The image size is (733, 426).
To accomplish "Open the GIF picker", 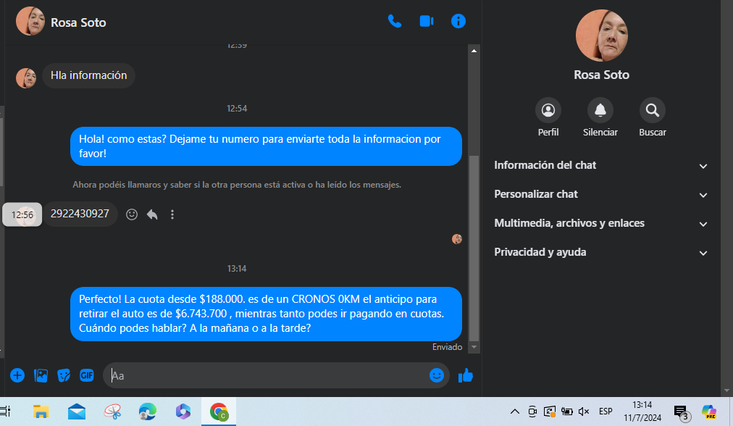I will click(87, 375).
